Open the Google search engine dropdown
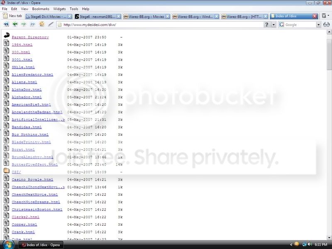This screenshot has width=332, height=249. coord(318,25)
